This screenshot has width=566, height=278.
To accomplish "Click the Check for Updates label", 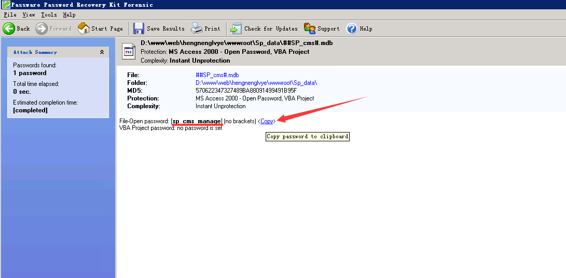I will tap(271, 28).
